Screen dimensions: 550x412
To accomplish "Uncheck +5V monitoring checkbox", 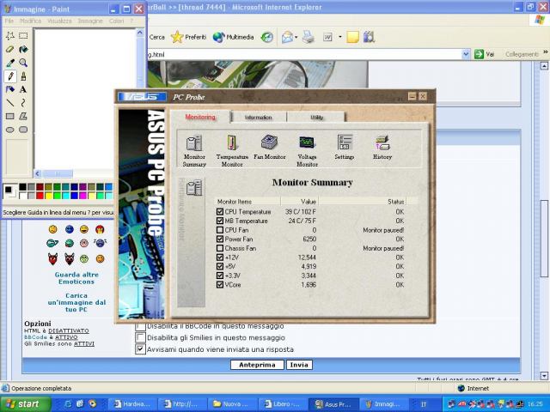I will pyautogui.click(x=220, y=266).
